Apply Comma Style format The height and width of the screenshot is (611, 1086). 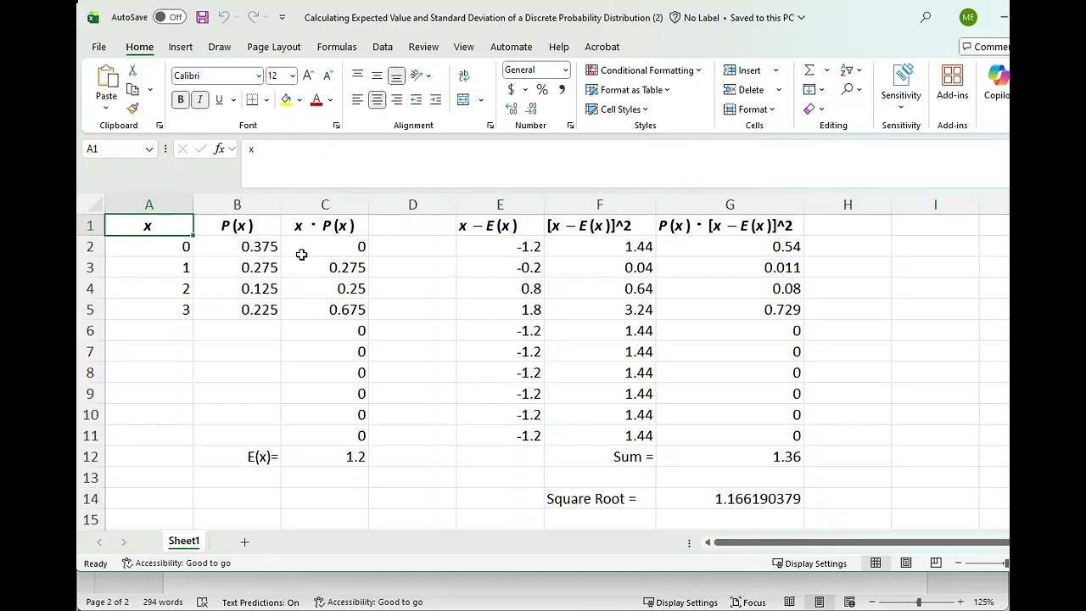[561, 90]
